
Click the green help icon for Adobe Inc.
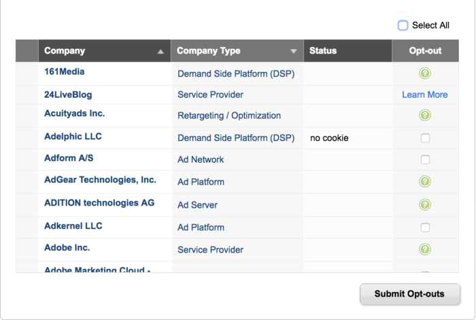[x=425, y=249]
